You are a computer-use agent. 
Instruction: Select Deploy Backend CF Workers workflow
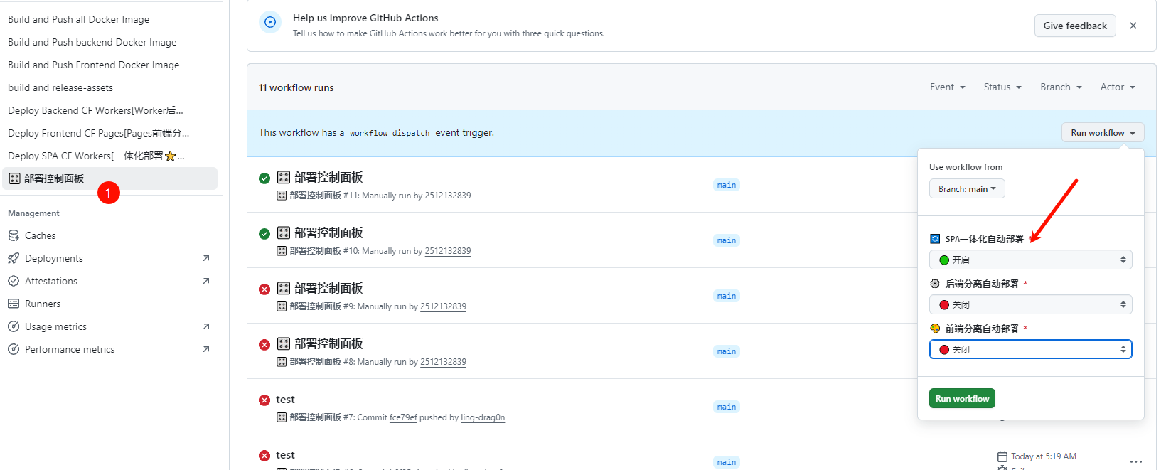[96, 110]
